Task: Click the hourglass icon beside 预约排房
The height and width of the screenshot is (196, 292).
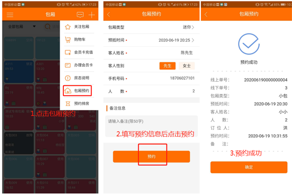Action: (68, 104)
